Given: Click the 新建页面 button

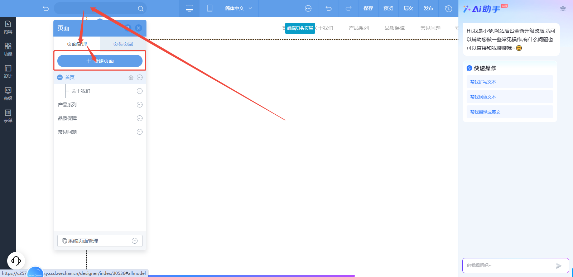Looking at the screenshot, I should [100, 61].
